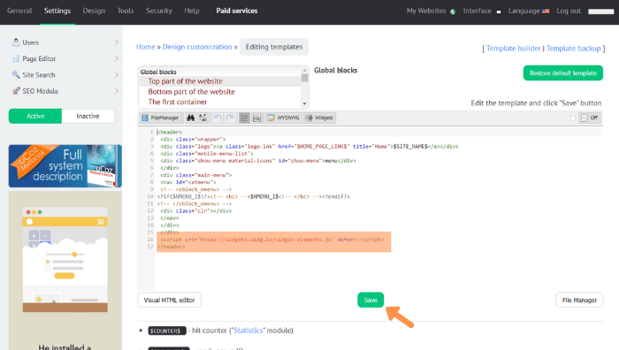Expand the Users chevron arrow
The image size is (619, 350).
[117, 42]
